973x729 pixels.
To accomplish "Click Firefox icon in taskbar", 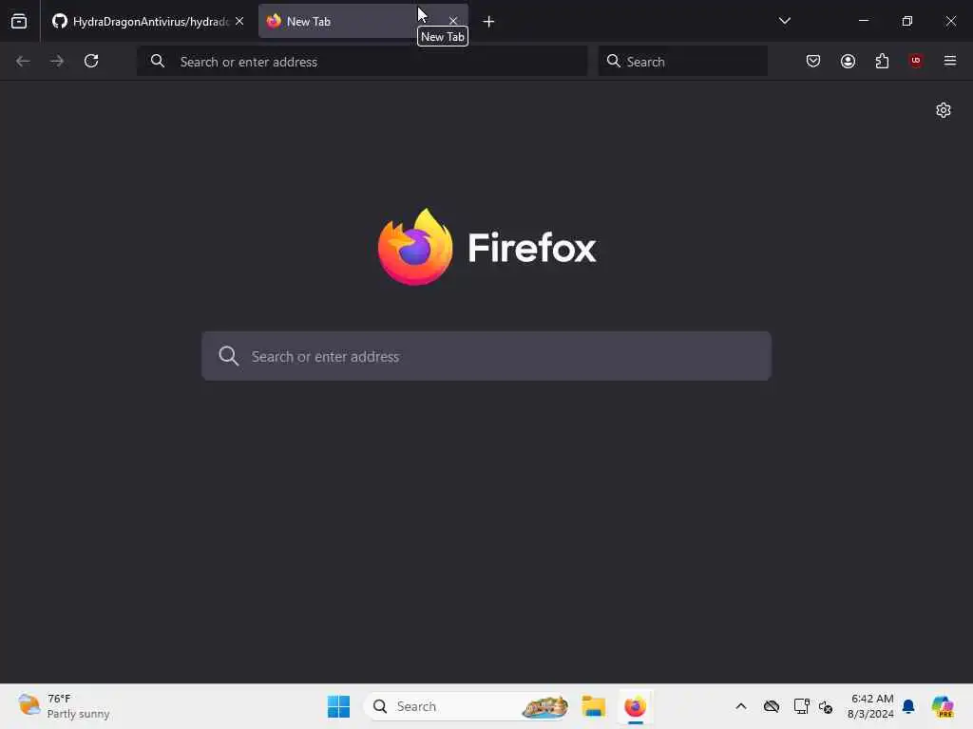I will 635,706.
